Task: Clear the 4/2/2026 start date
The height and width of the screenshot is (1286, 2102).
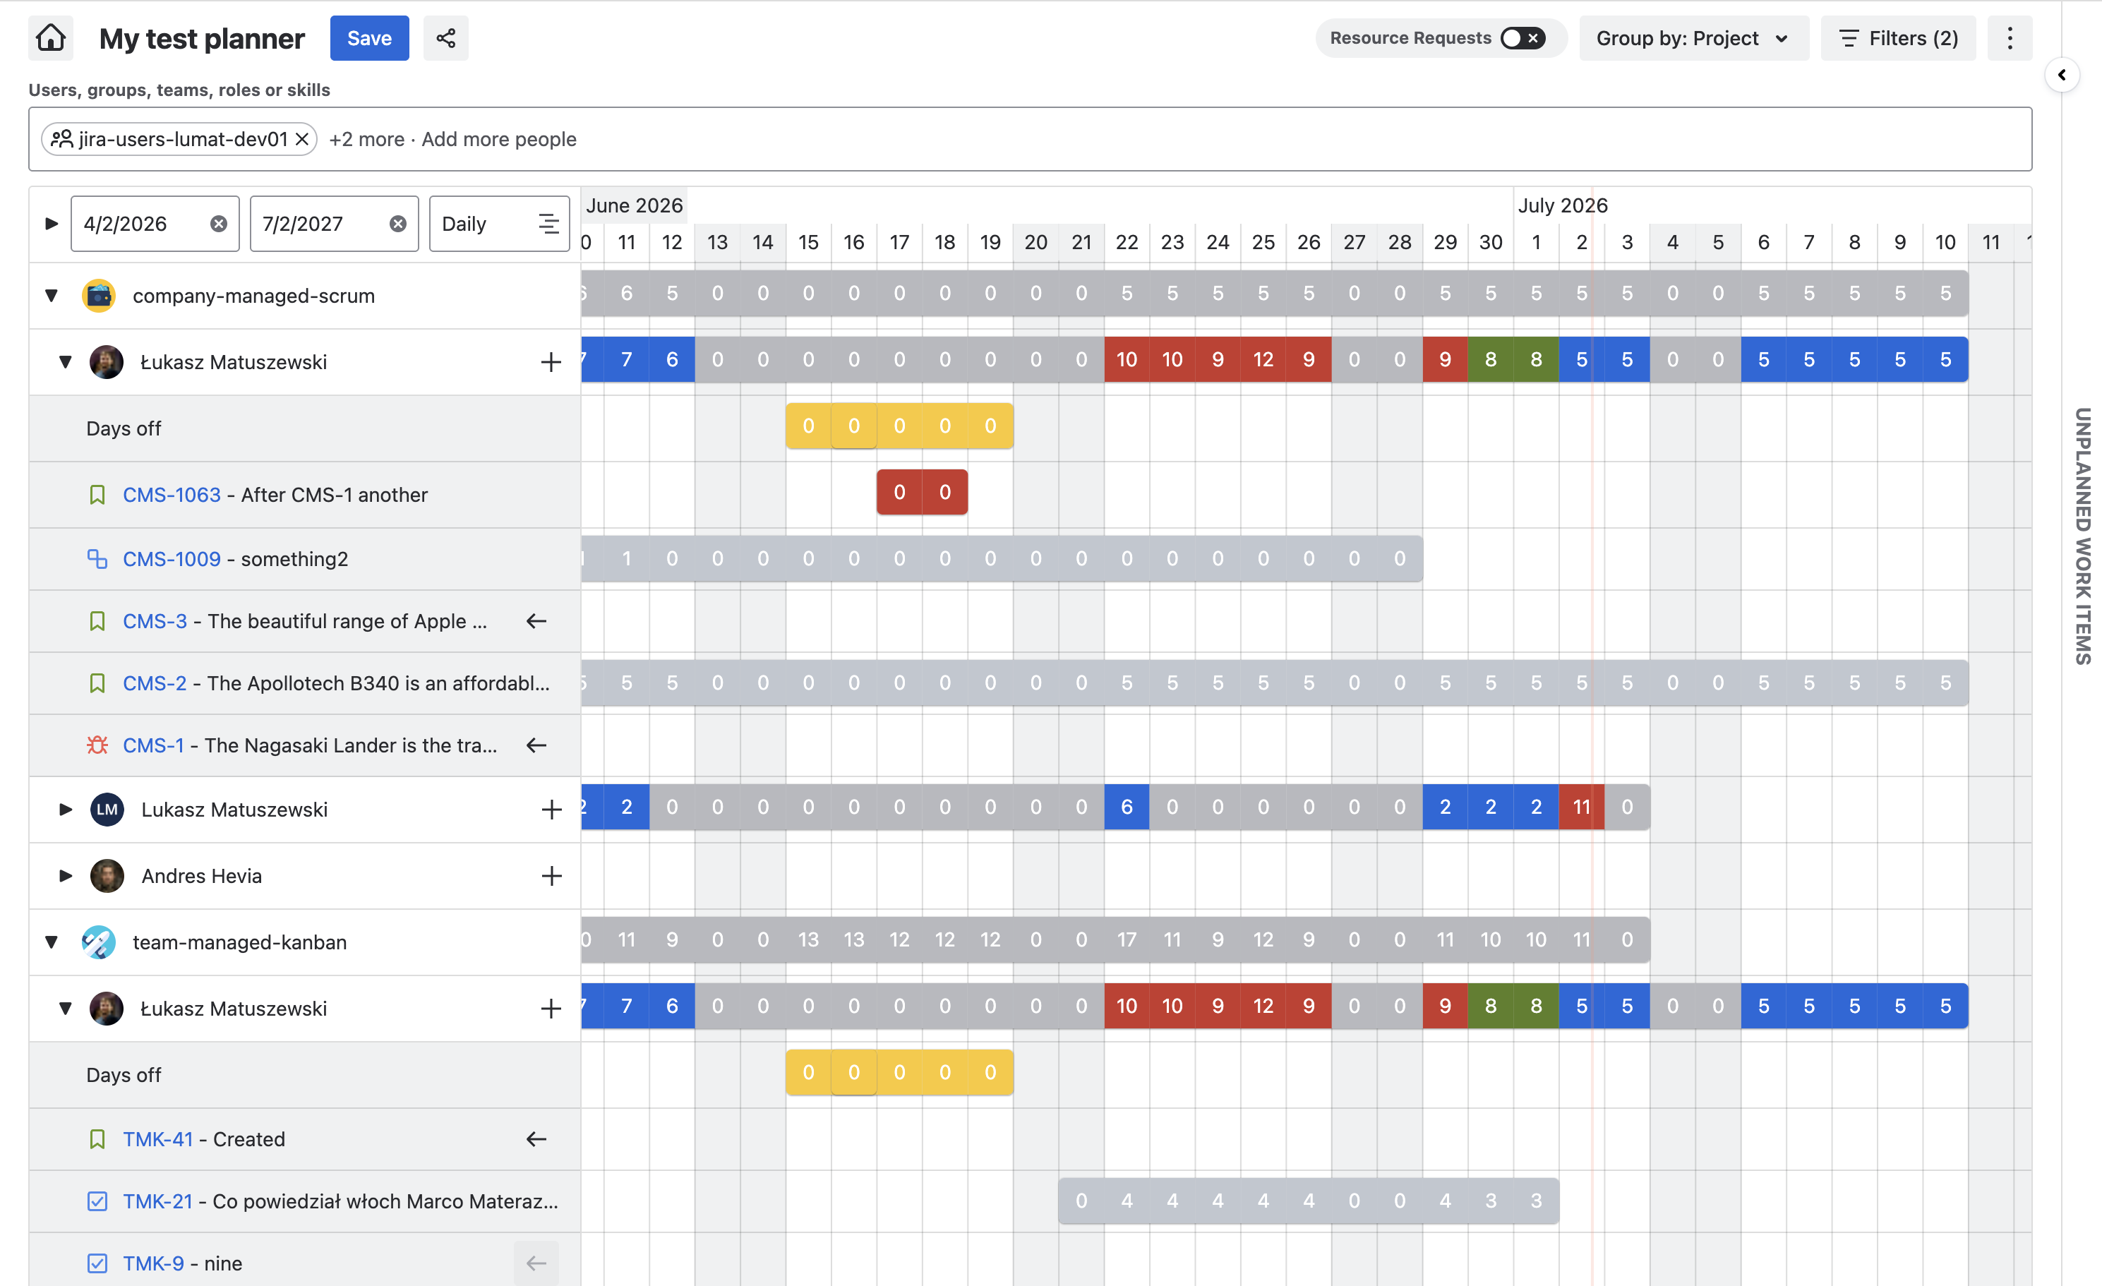Action: 220,224
